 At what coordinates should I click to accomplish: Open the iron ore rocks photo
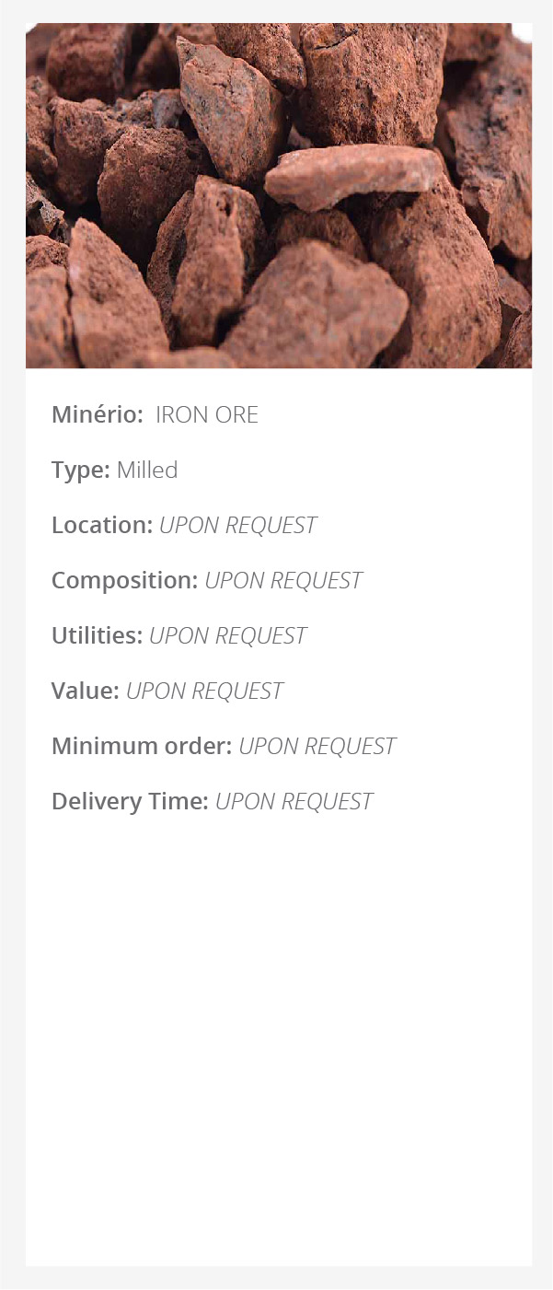point(279,195)
